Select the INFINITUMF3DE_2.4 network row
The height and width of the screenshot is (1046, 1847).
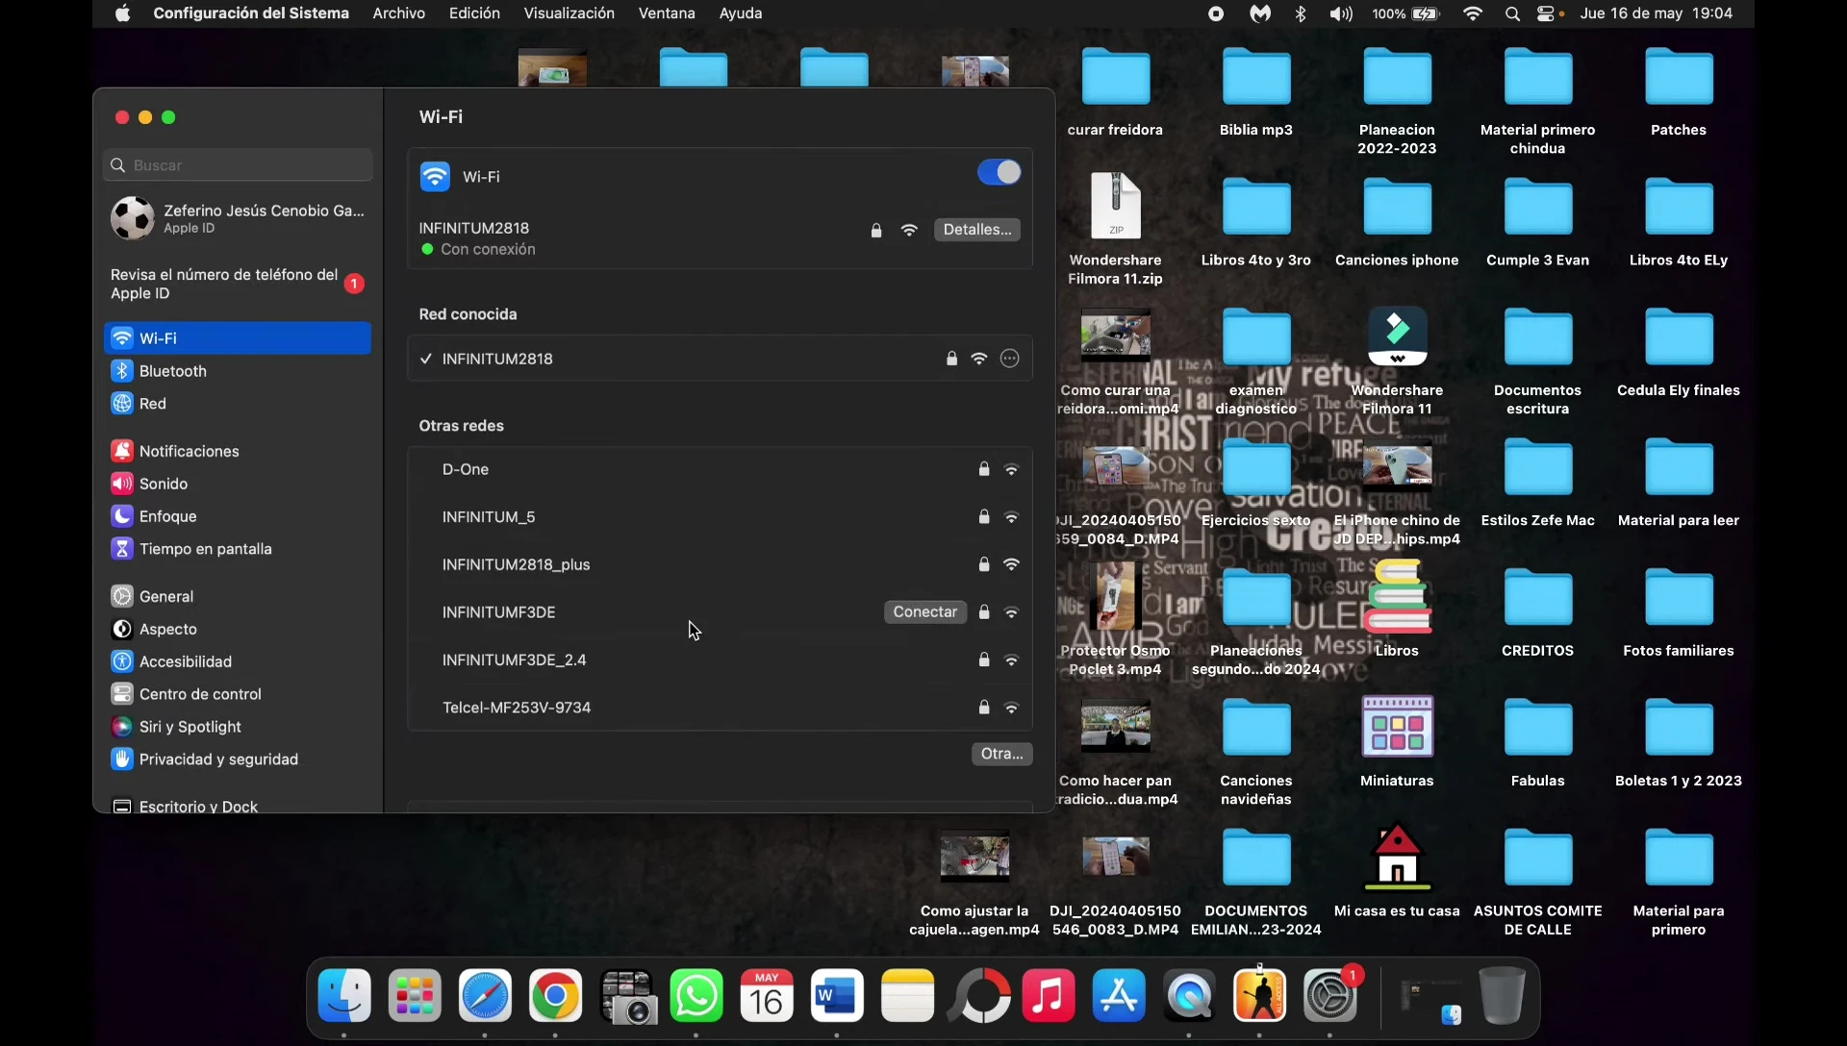pos(720,660)
